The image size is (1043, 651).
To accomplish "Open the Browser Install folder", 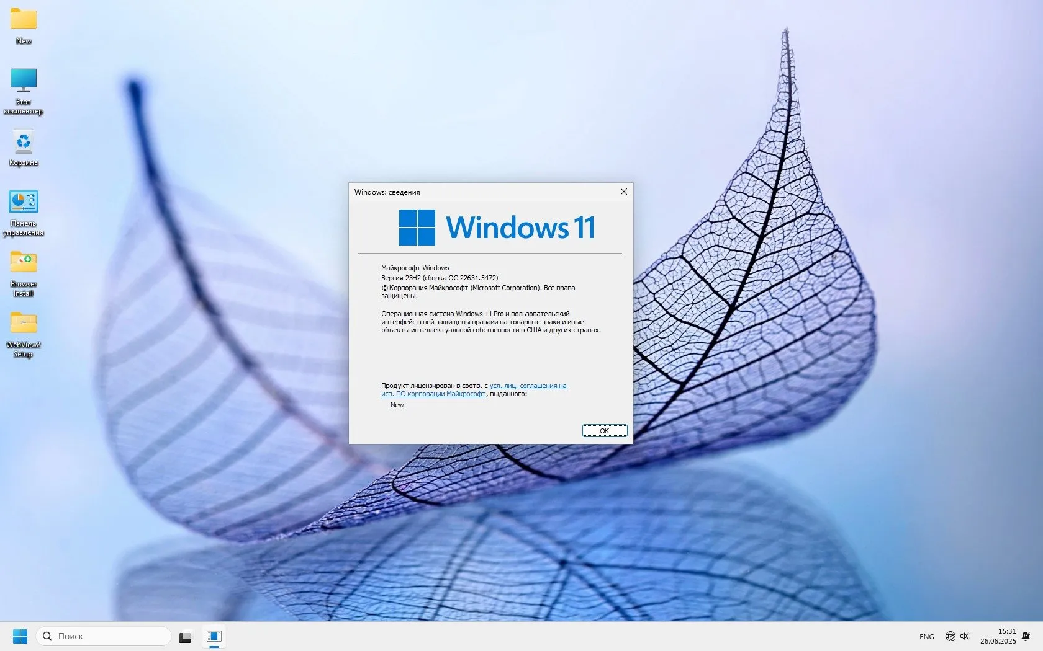I will click(x=23, y=262).
